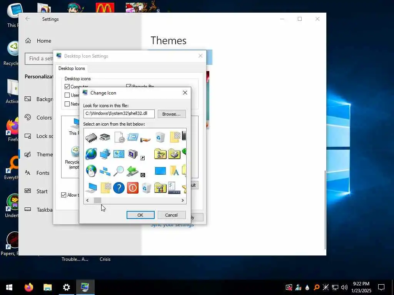Open Colors in Settings sidebar

[38, 118]
